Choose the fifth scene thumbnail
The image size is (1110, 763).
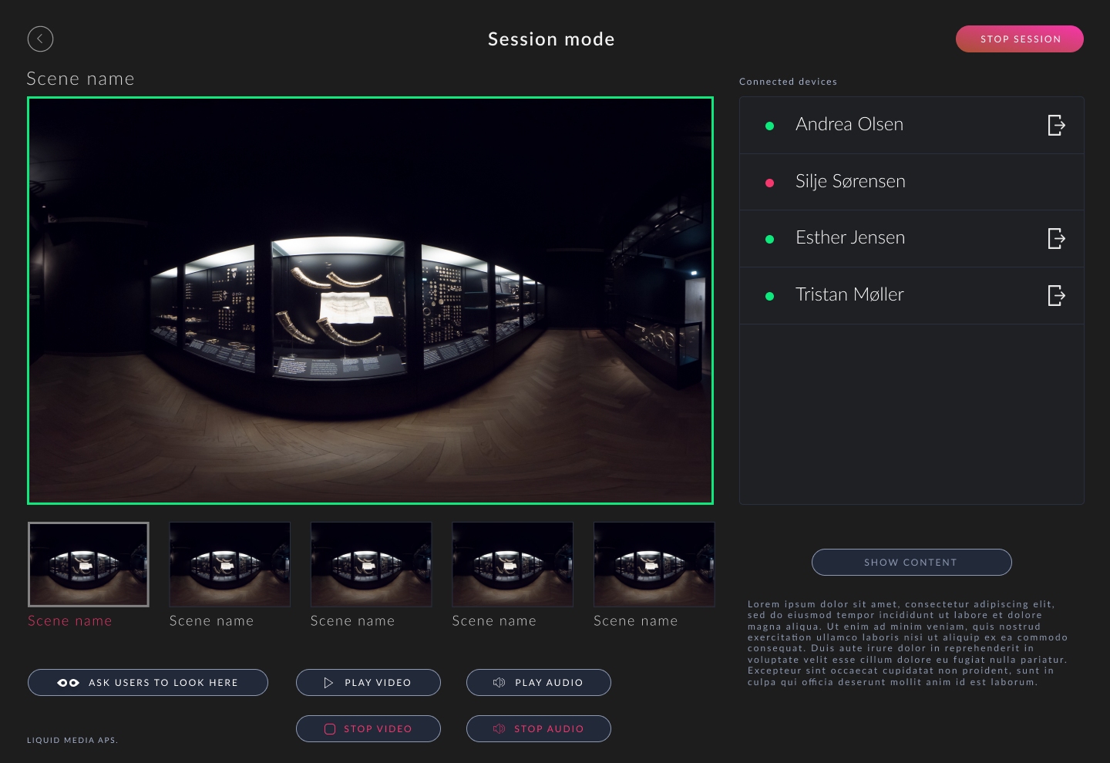pyautogui.click(x=654, y=565)
